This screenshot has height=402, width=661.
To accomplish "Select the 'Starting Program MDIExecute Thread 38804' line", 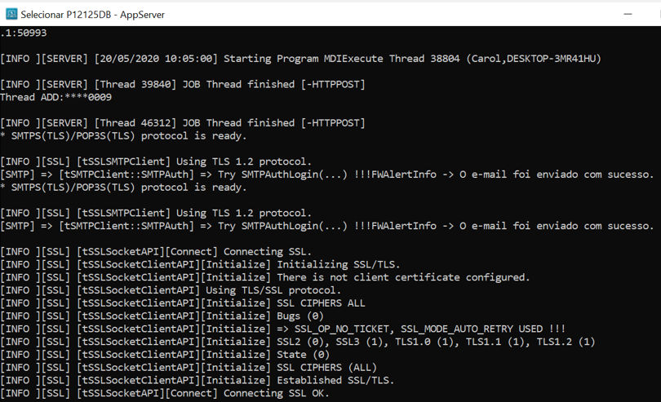I will click(300, 59).
